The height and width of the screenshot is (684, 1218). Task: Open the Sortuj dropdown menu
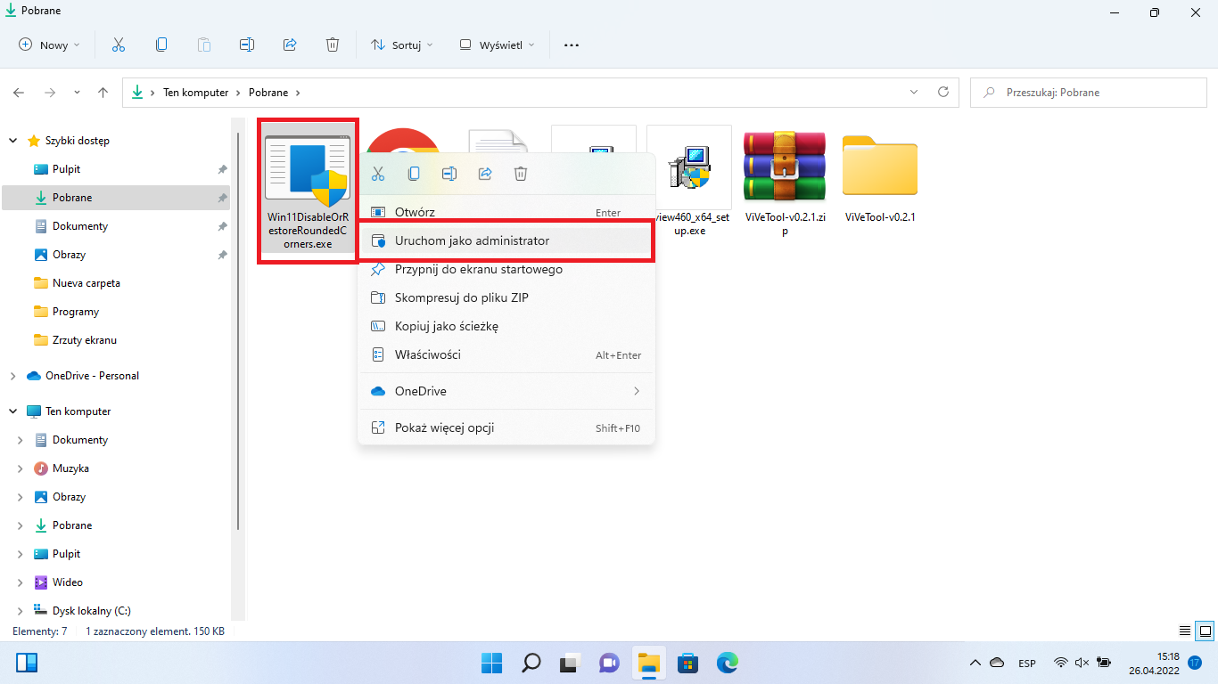tap(401, 45)
